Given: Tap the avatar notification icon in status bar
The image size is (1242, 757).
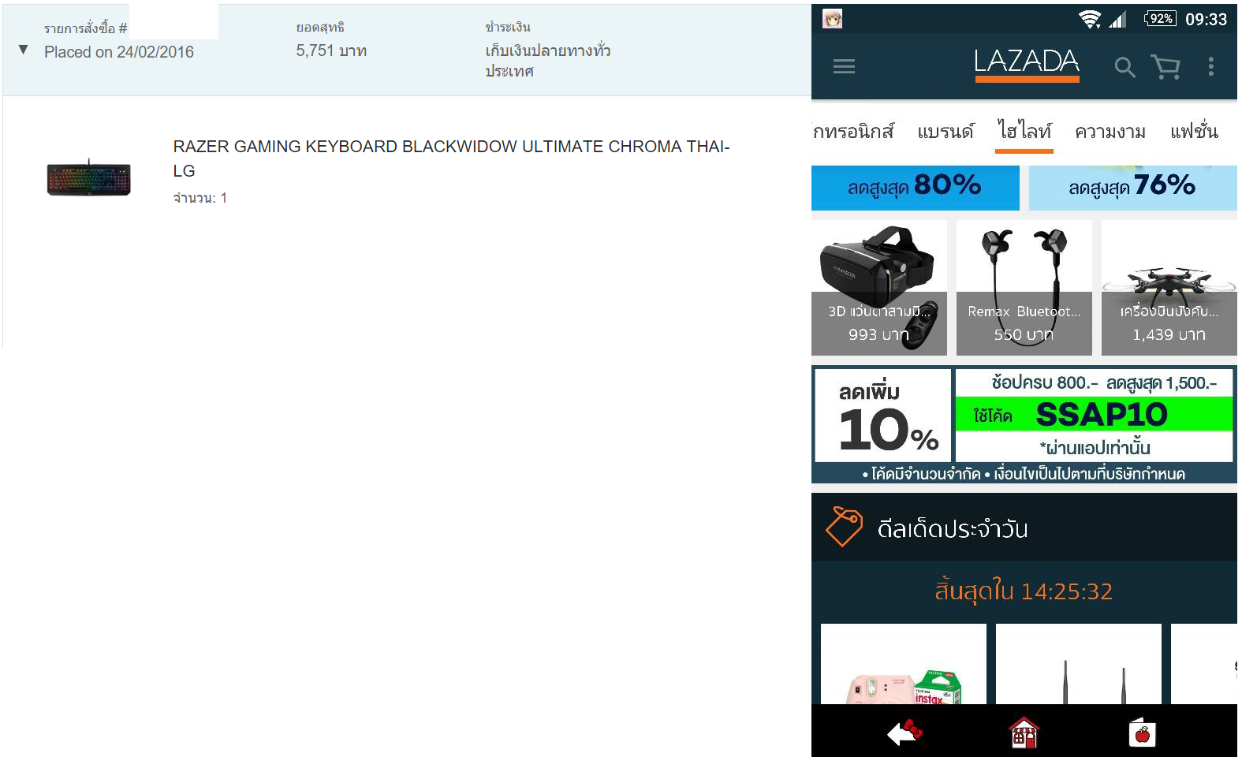Looking at the screenshot, I should point(832,18).
